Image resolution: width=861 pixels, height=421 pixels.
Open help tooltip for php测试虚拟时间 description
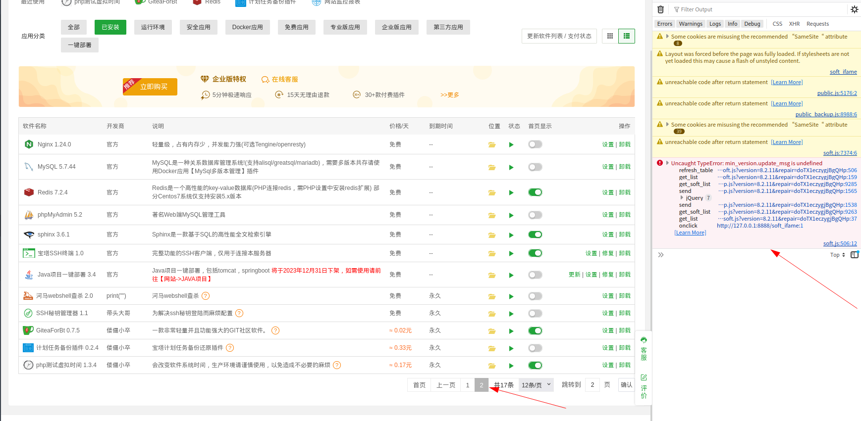(337, 365)
